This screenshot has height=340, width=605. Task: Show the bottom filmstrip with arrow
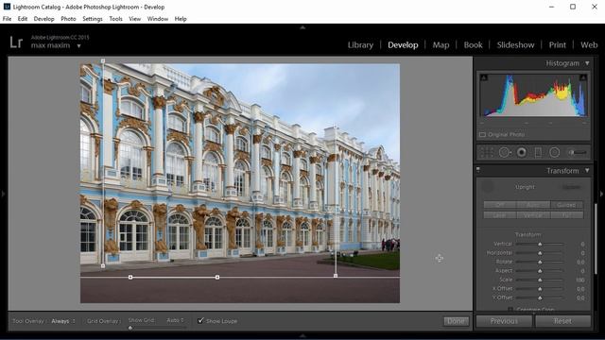coord(302,336)
